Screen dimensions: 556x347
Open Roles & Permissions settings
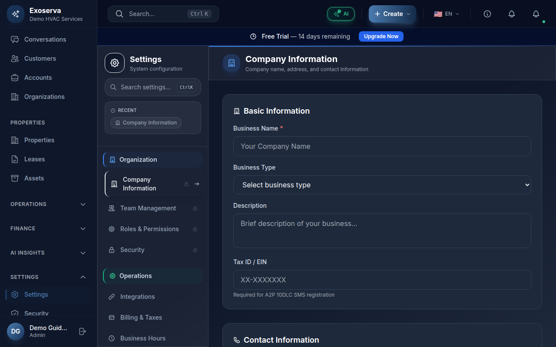pyautogui.click(x=149, y=229)
